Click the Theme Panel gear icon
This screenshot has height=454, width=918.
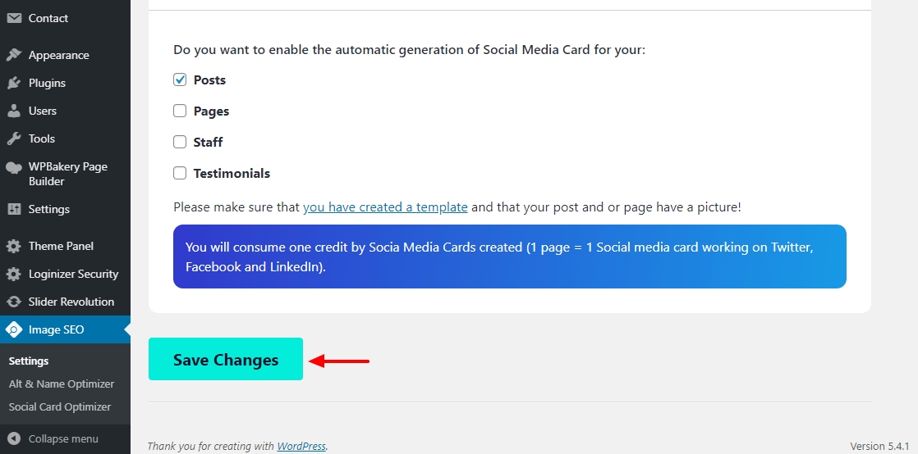pyautogui.click(x=14, y=246)
